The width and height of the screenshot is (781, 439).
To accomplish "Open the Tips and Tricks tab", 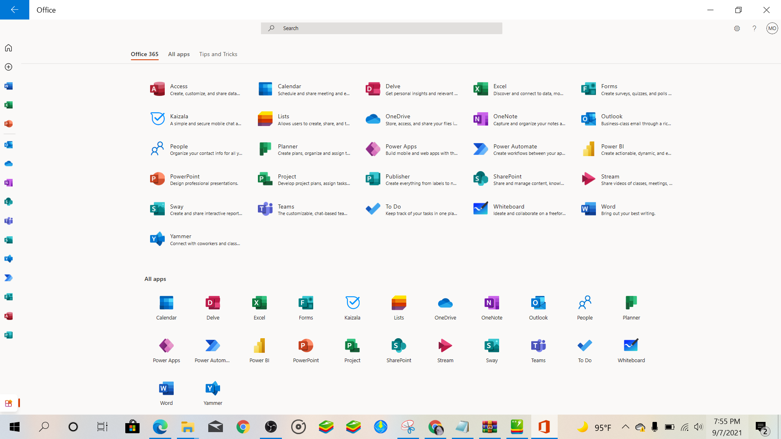I will [218, 54].
